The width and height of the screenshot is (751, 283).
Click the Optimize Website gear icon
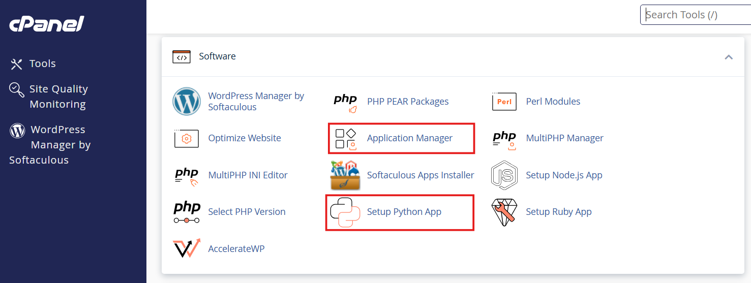pyautogui.click(x=186, y=138)
